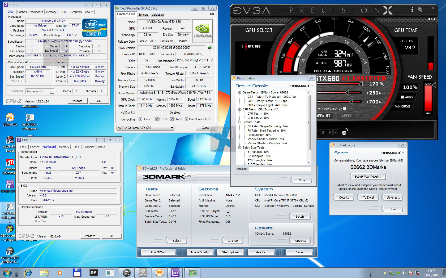446x278 pixels.
Task: Click the To Excel button
Action: point(368,198)
